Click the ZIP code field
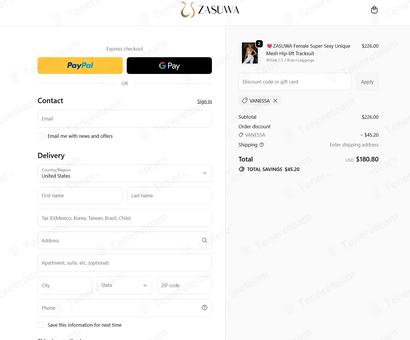 (x=184, y=285)
